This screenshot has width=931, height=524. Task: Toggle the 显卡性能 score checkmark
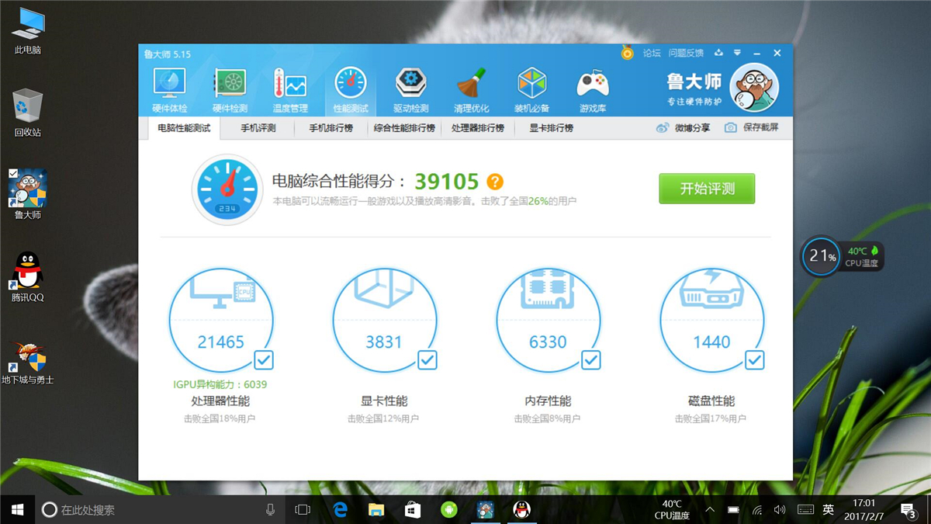[x=427, y=360]
